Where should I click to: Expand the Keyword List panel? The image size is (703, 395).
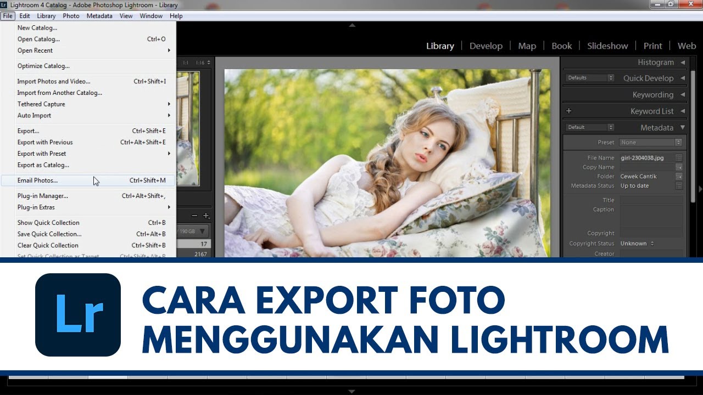coord(683,111)
